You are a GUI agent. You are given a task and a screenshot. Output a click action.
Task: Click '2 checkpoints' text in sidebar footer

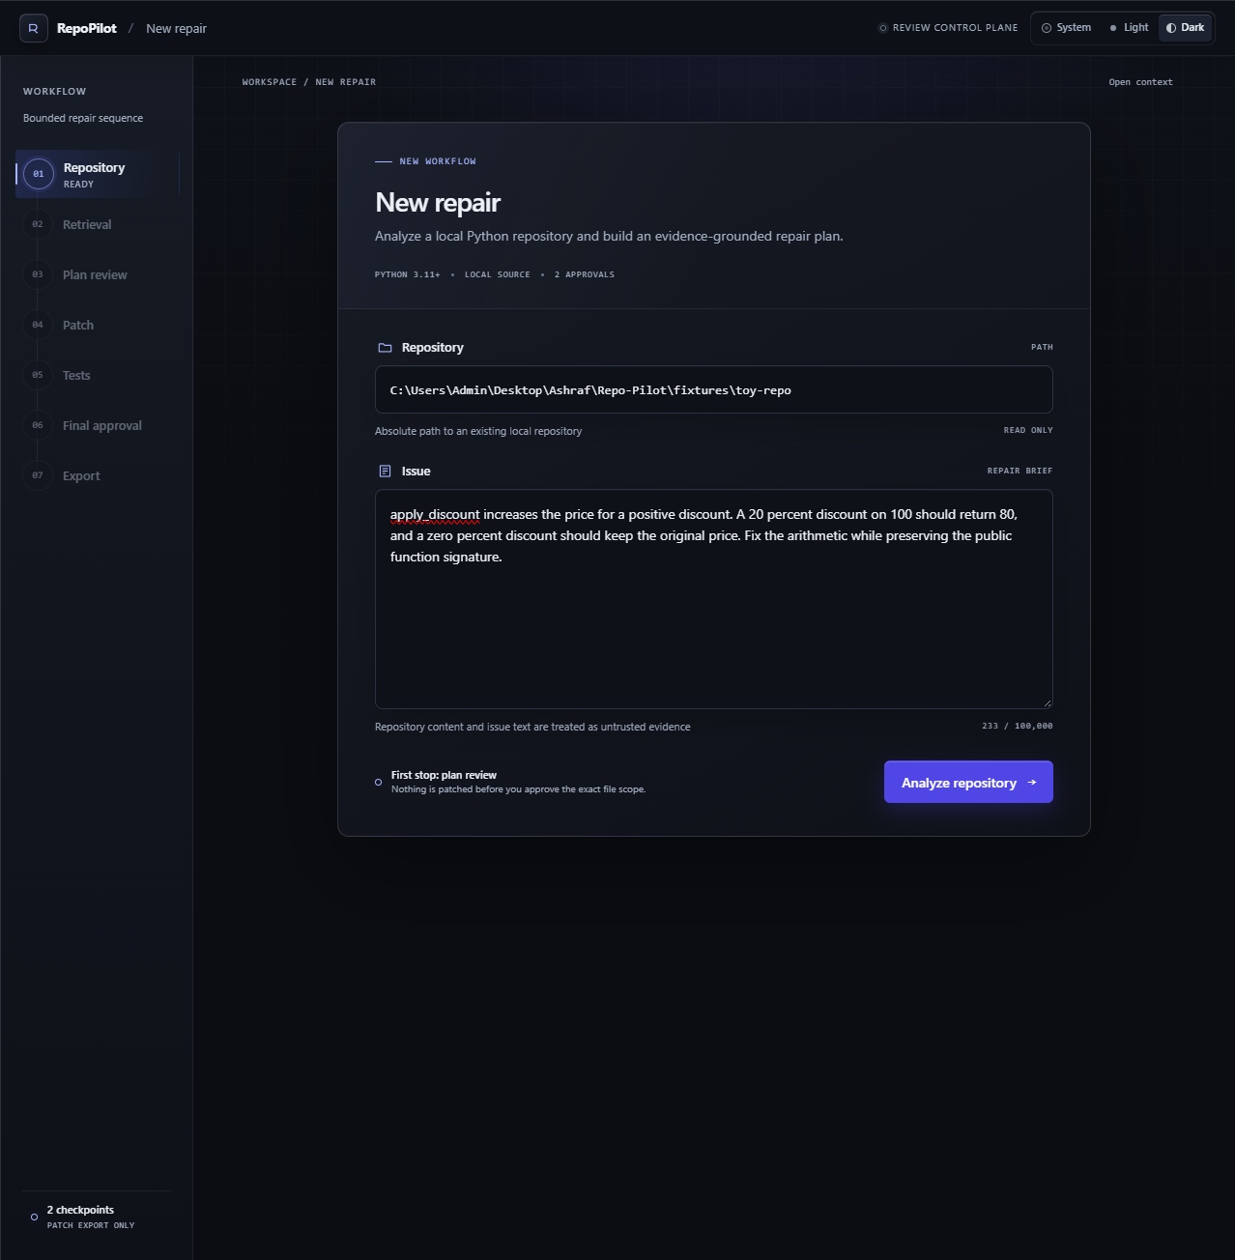click(x=80, y=1210)
